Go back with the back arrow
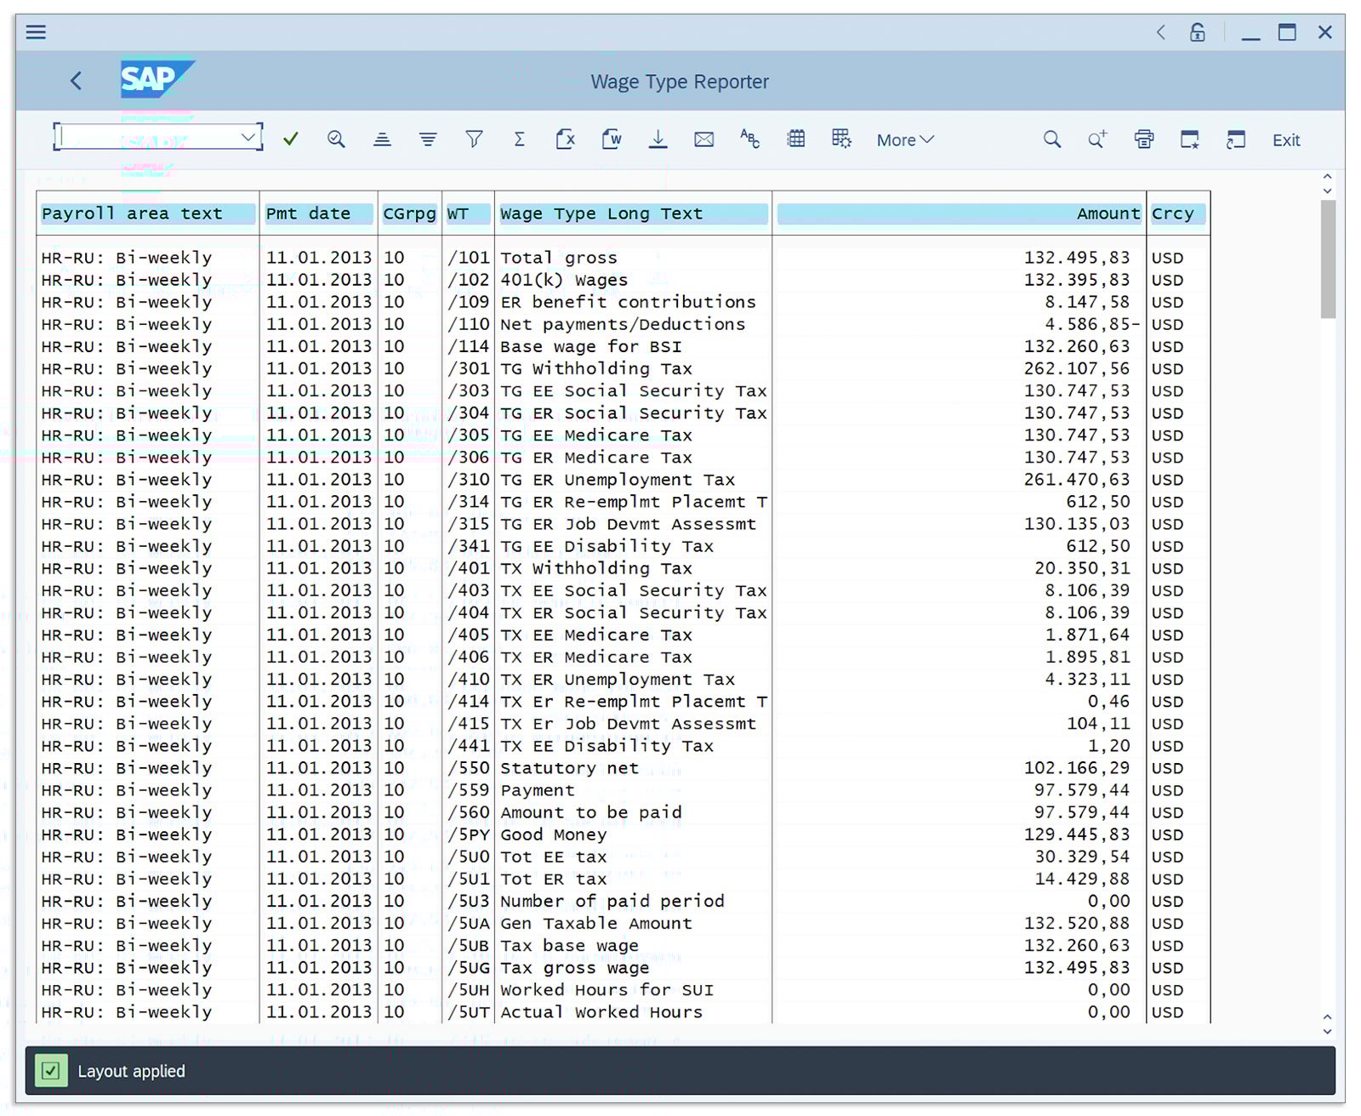Viewport: 1361px width, 1116px height. pyautogui.click(x=77, y=81)
